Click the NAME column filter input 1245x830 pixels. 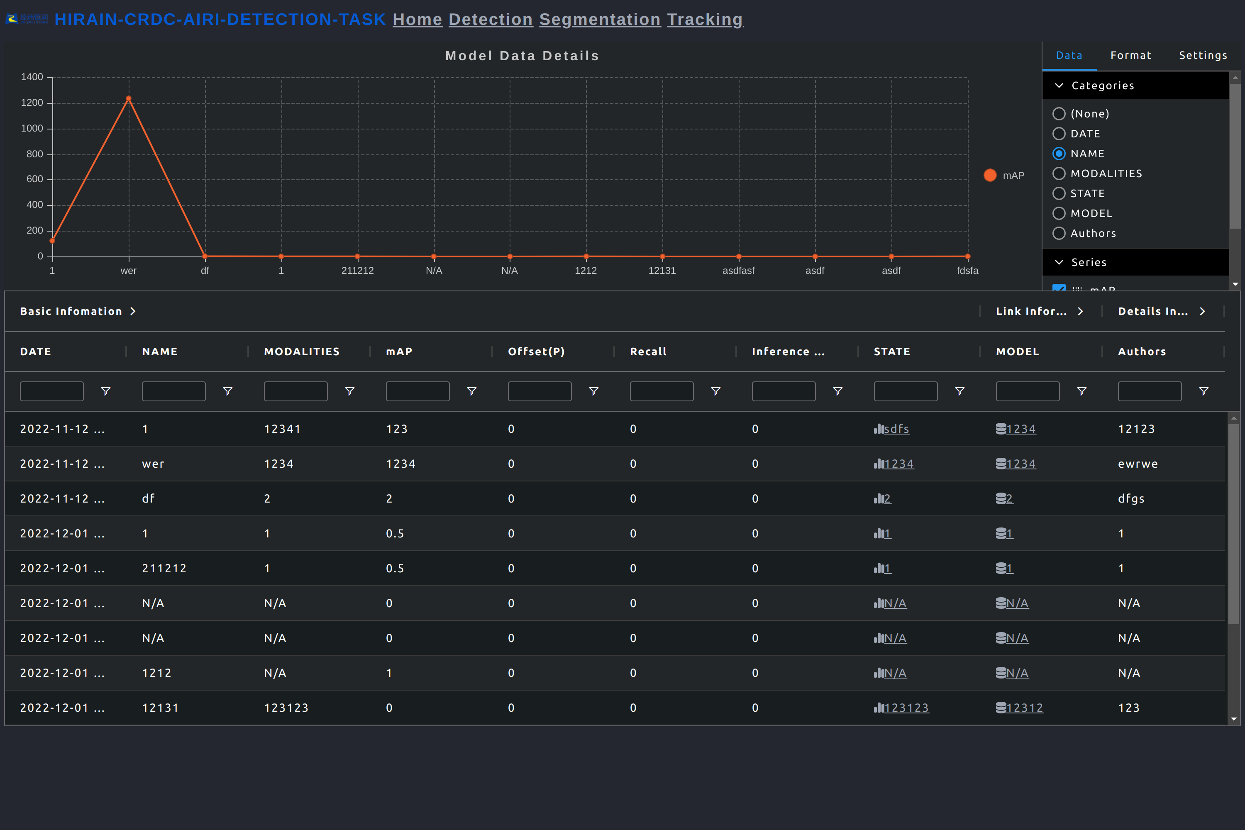point(173,391)
